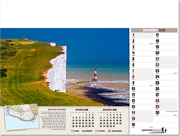Select November day 12 row
Image resolution: width=180 pixels, height=136 pixels.
[142, 101]
